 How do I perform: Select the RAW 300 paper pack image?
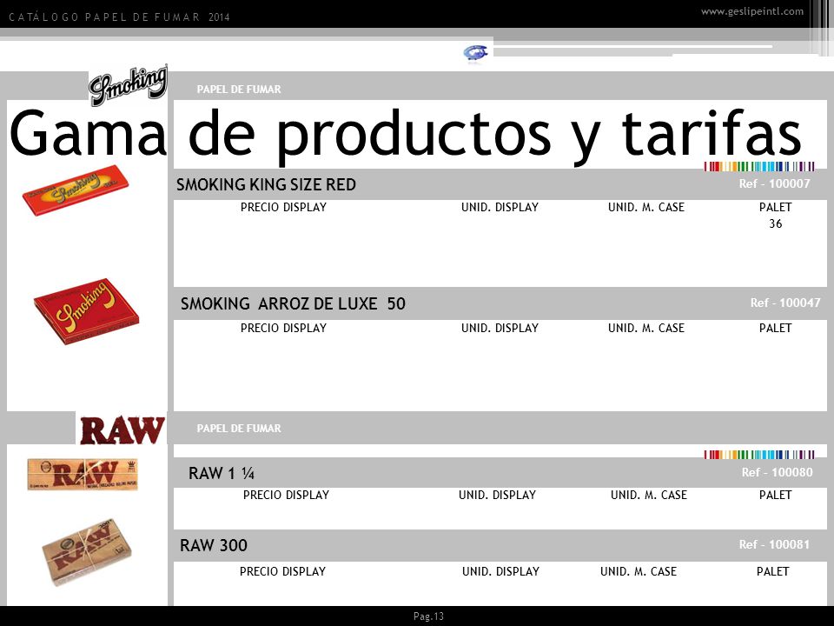click(x=86, y=552)
